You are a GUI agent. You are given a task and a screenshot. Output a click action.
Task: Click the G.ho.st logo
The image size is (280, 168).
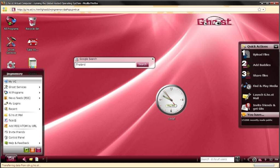pyautogui.click(x=214, y=21)
